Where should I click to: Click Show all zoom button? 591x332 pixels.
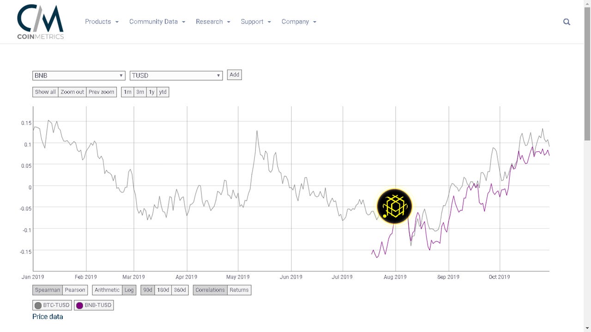[x=45, y=92]
